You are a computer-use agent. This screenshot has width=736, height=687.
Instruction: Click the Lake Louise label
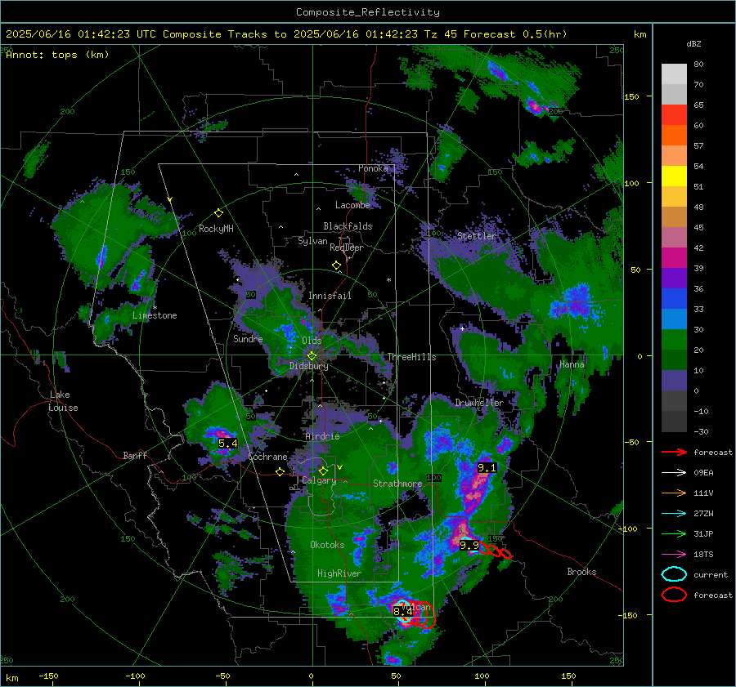tap(64, 401)
